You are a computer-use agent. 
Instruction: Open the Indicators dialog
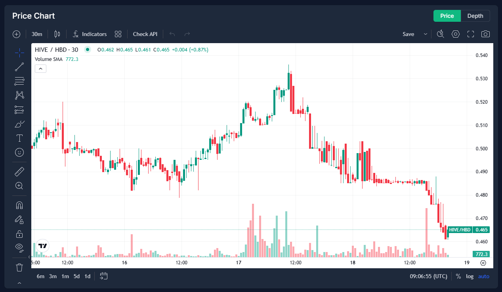tap(90, 34)
